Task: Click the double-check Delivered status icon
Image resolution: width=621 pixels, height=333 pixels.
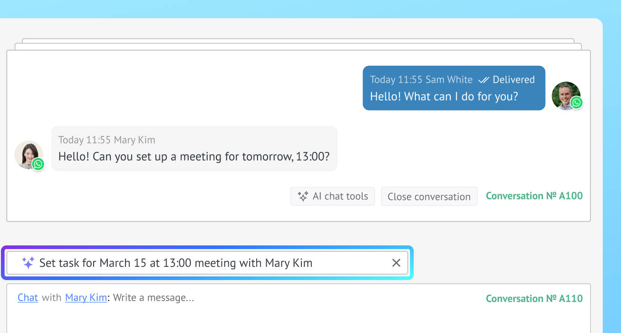Action: [484, 80]
